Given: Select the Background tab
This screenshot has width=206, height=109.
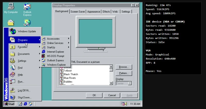Looking at the screenshot, I should 62,11.
